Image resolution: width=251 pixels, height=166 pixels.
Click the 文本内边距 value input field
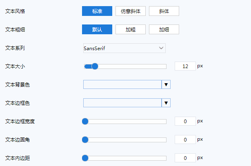(x=185, y=158)
